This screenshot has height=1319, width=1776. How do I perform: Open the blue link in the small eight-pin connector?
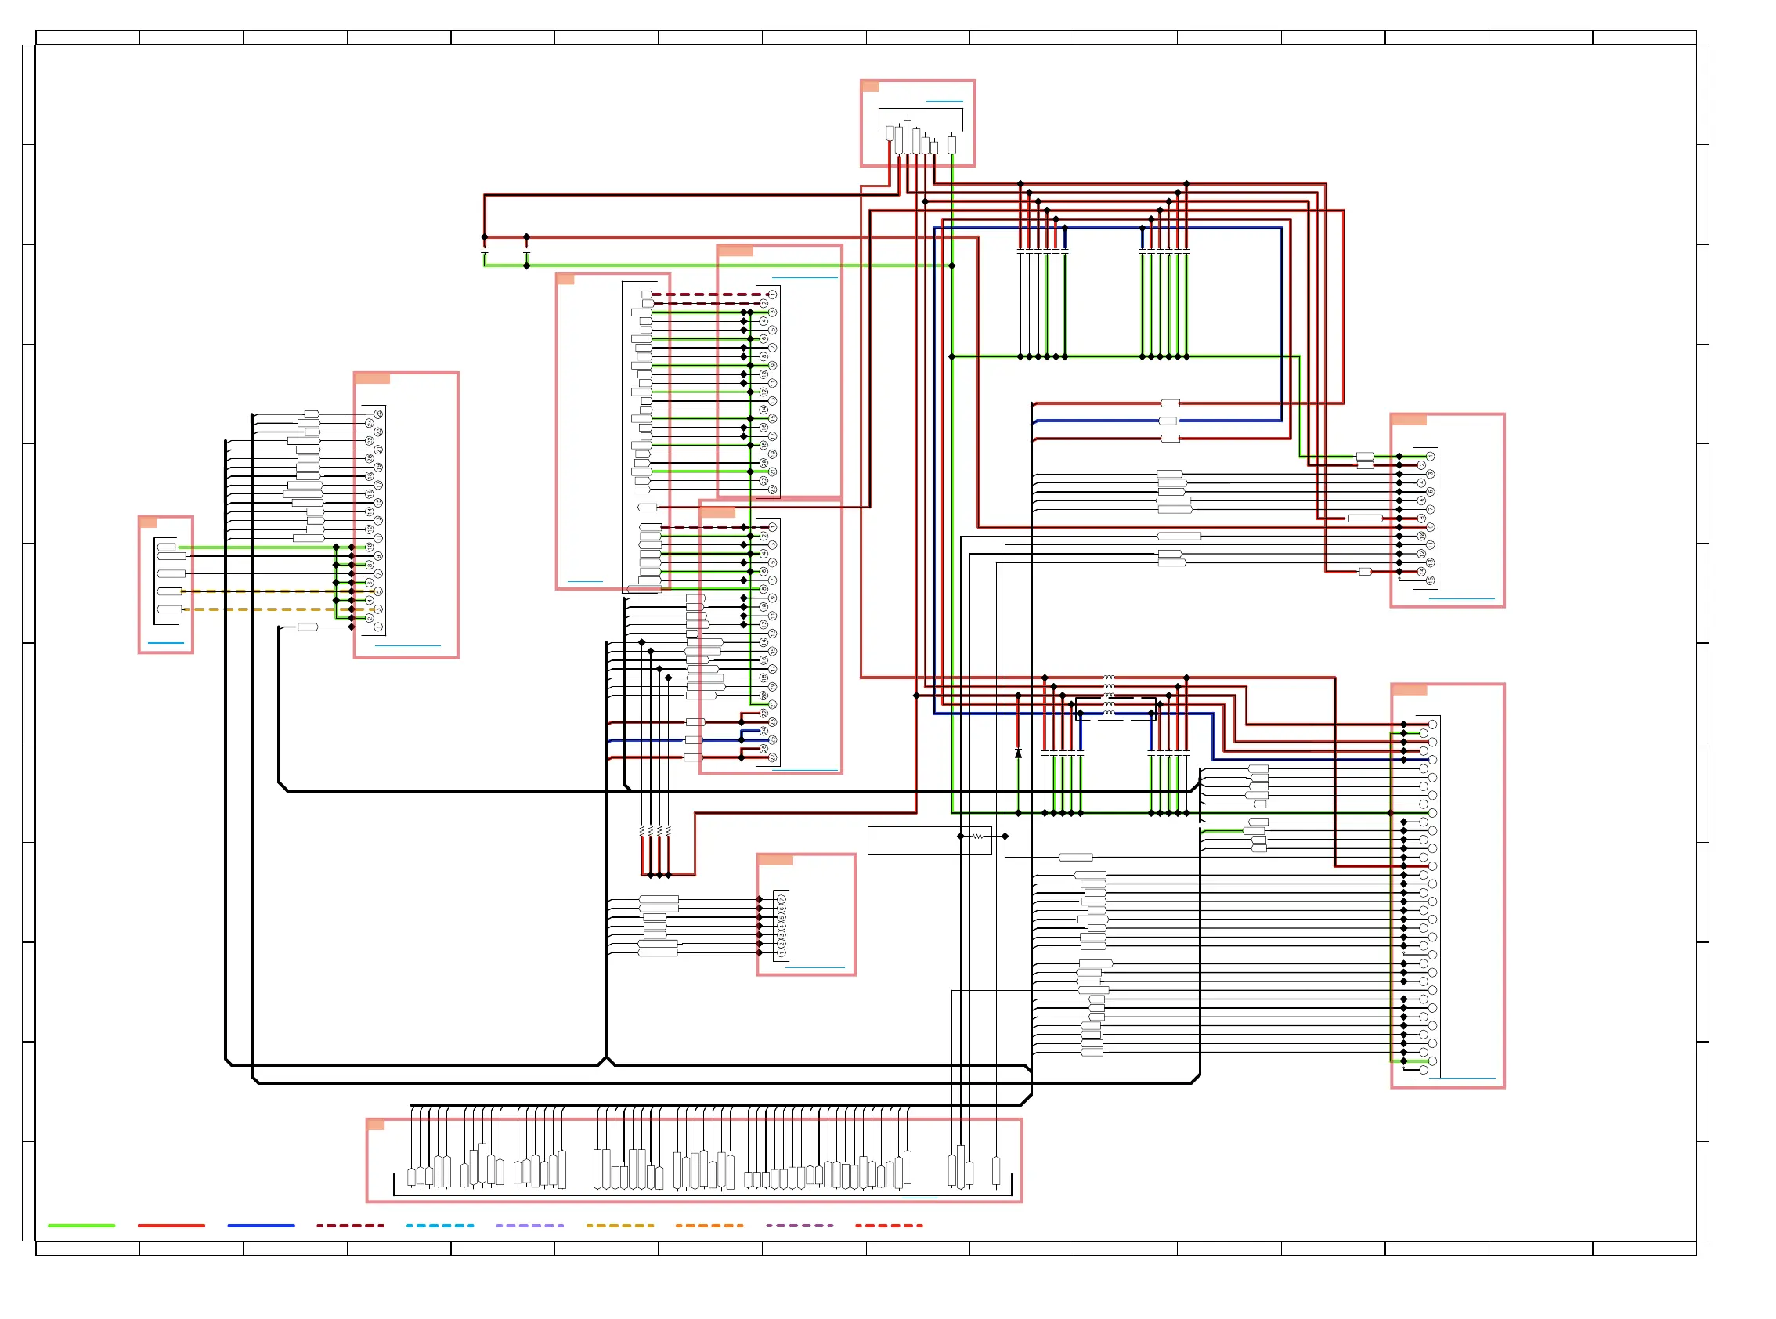click(x=814, y=967)
